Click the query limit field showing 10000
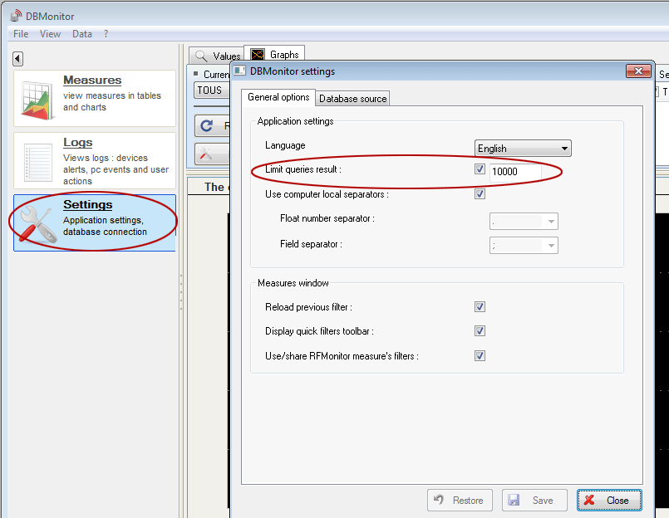This screenshot has height=518, width=669. (515, 171)
